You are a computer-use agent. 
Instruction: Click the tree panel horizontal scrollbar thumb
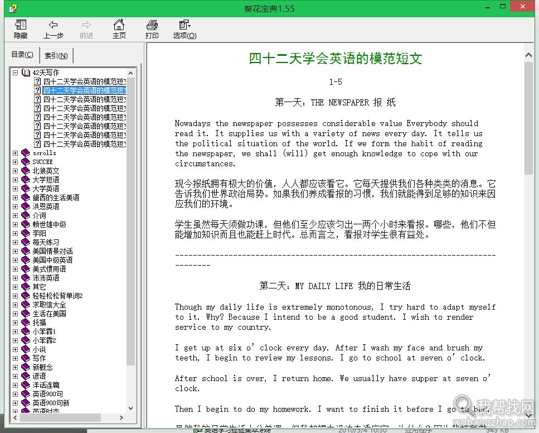click(61, 417)
